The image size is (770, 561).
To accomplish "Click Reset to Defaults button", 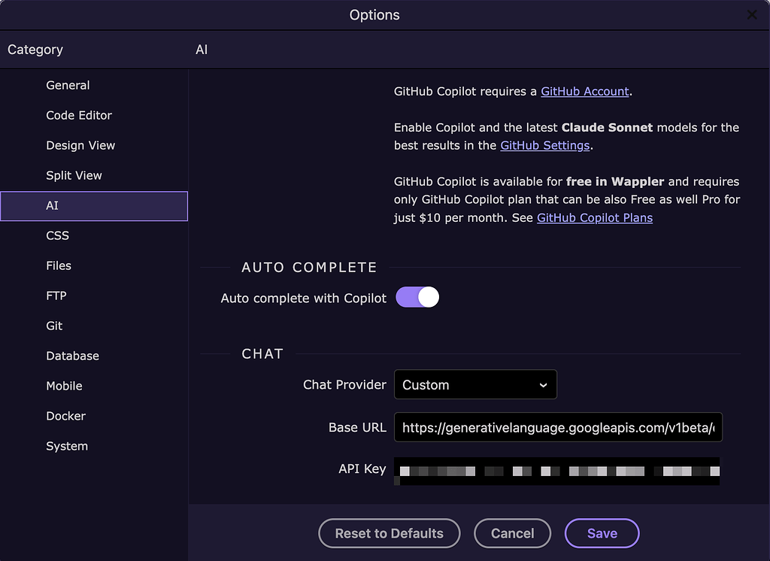I will (x=389, y=533).
